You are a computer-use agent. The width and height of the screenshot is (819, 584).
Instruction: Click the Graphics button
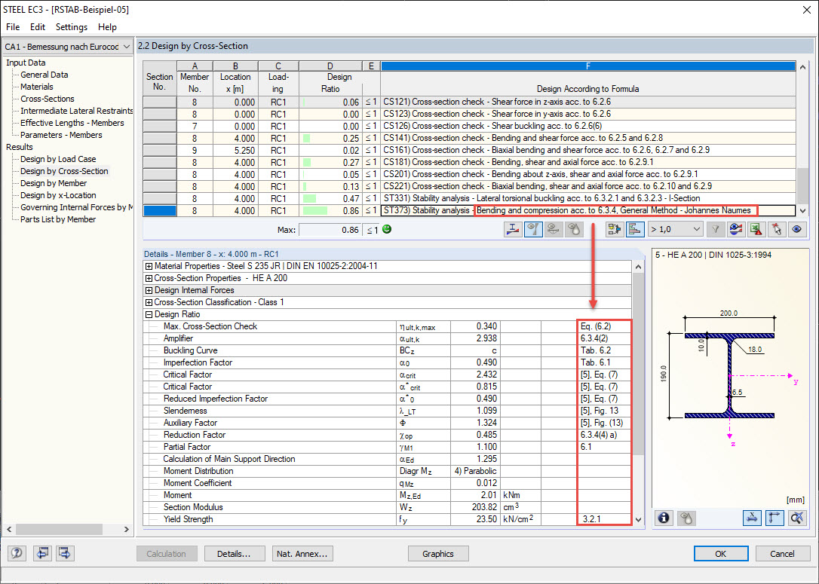(437, 554)
